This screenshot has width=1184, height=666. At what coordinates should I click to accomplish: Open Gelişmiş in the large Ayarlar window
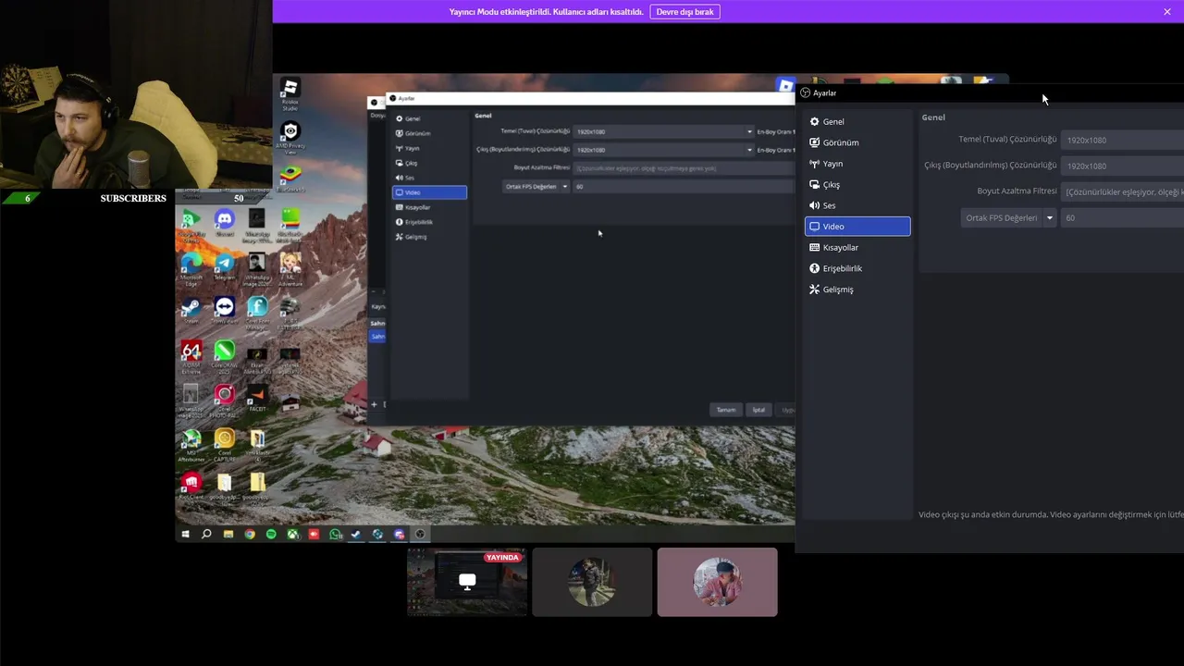(x=857, y=290)
